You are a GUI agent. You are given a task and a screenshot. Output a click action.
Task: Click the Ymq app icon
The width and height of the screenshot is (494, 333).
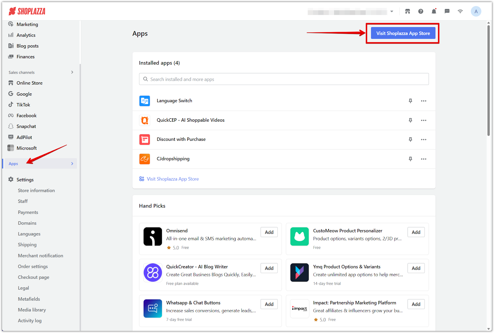point(299,273)
